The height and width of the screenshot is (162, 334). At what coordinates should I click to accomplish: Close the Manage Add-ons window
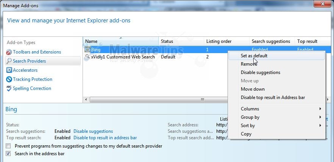[x=323, y=4]
